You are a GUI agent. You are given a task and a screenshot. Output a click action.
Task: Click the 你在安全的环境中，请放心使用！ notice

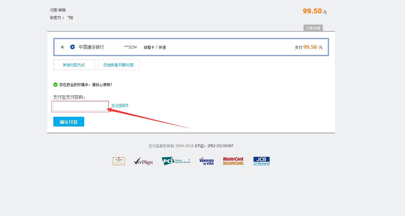coord(86,85)
